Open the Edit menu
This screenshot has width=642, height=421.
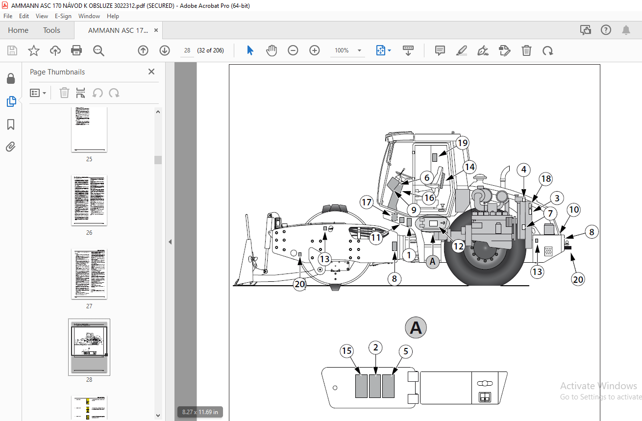[x=24, y=16]
